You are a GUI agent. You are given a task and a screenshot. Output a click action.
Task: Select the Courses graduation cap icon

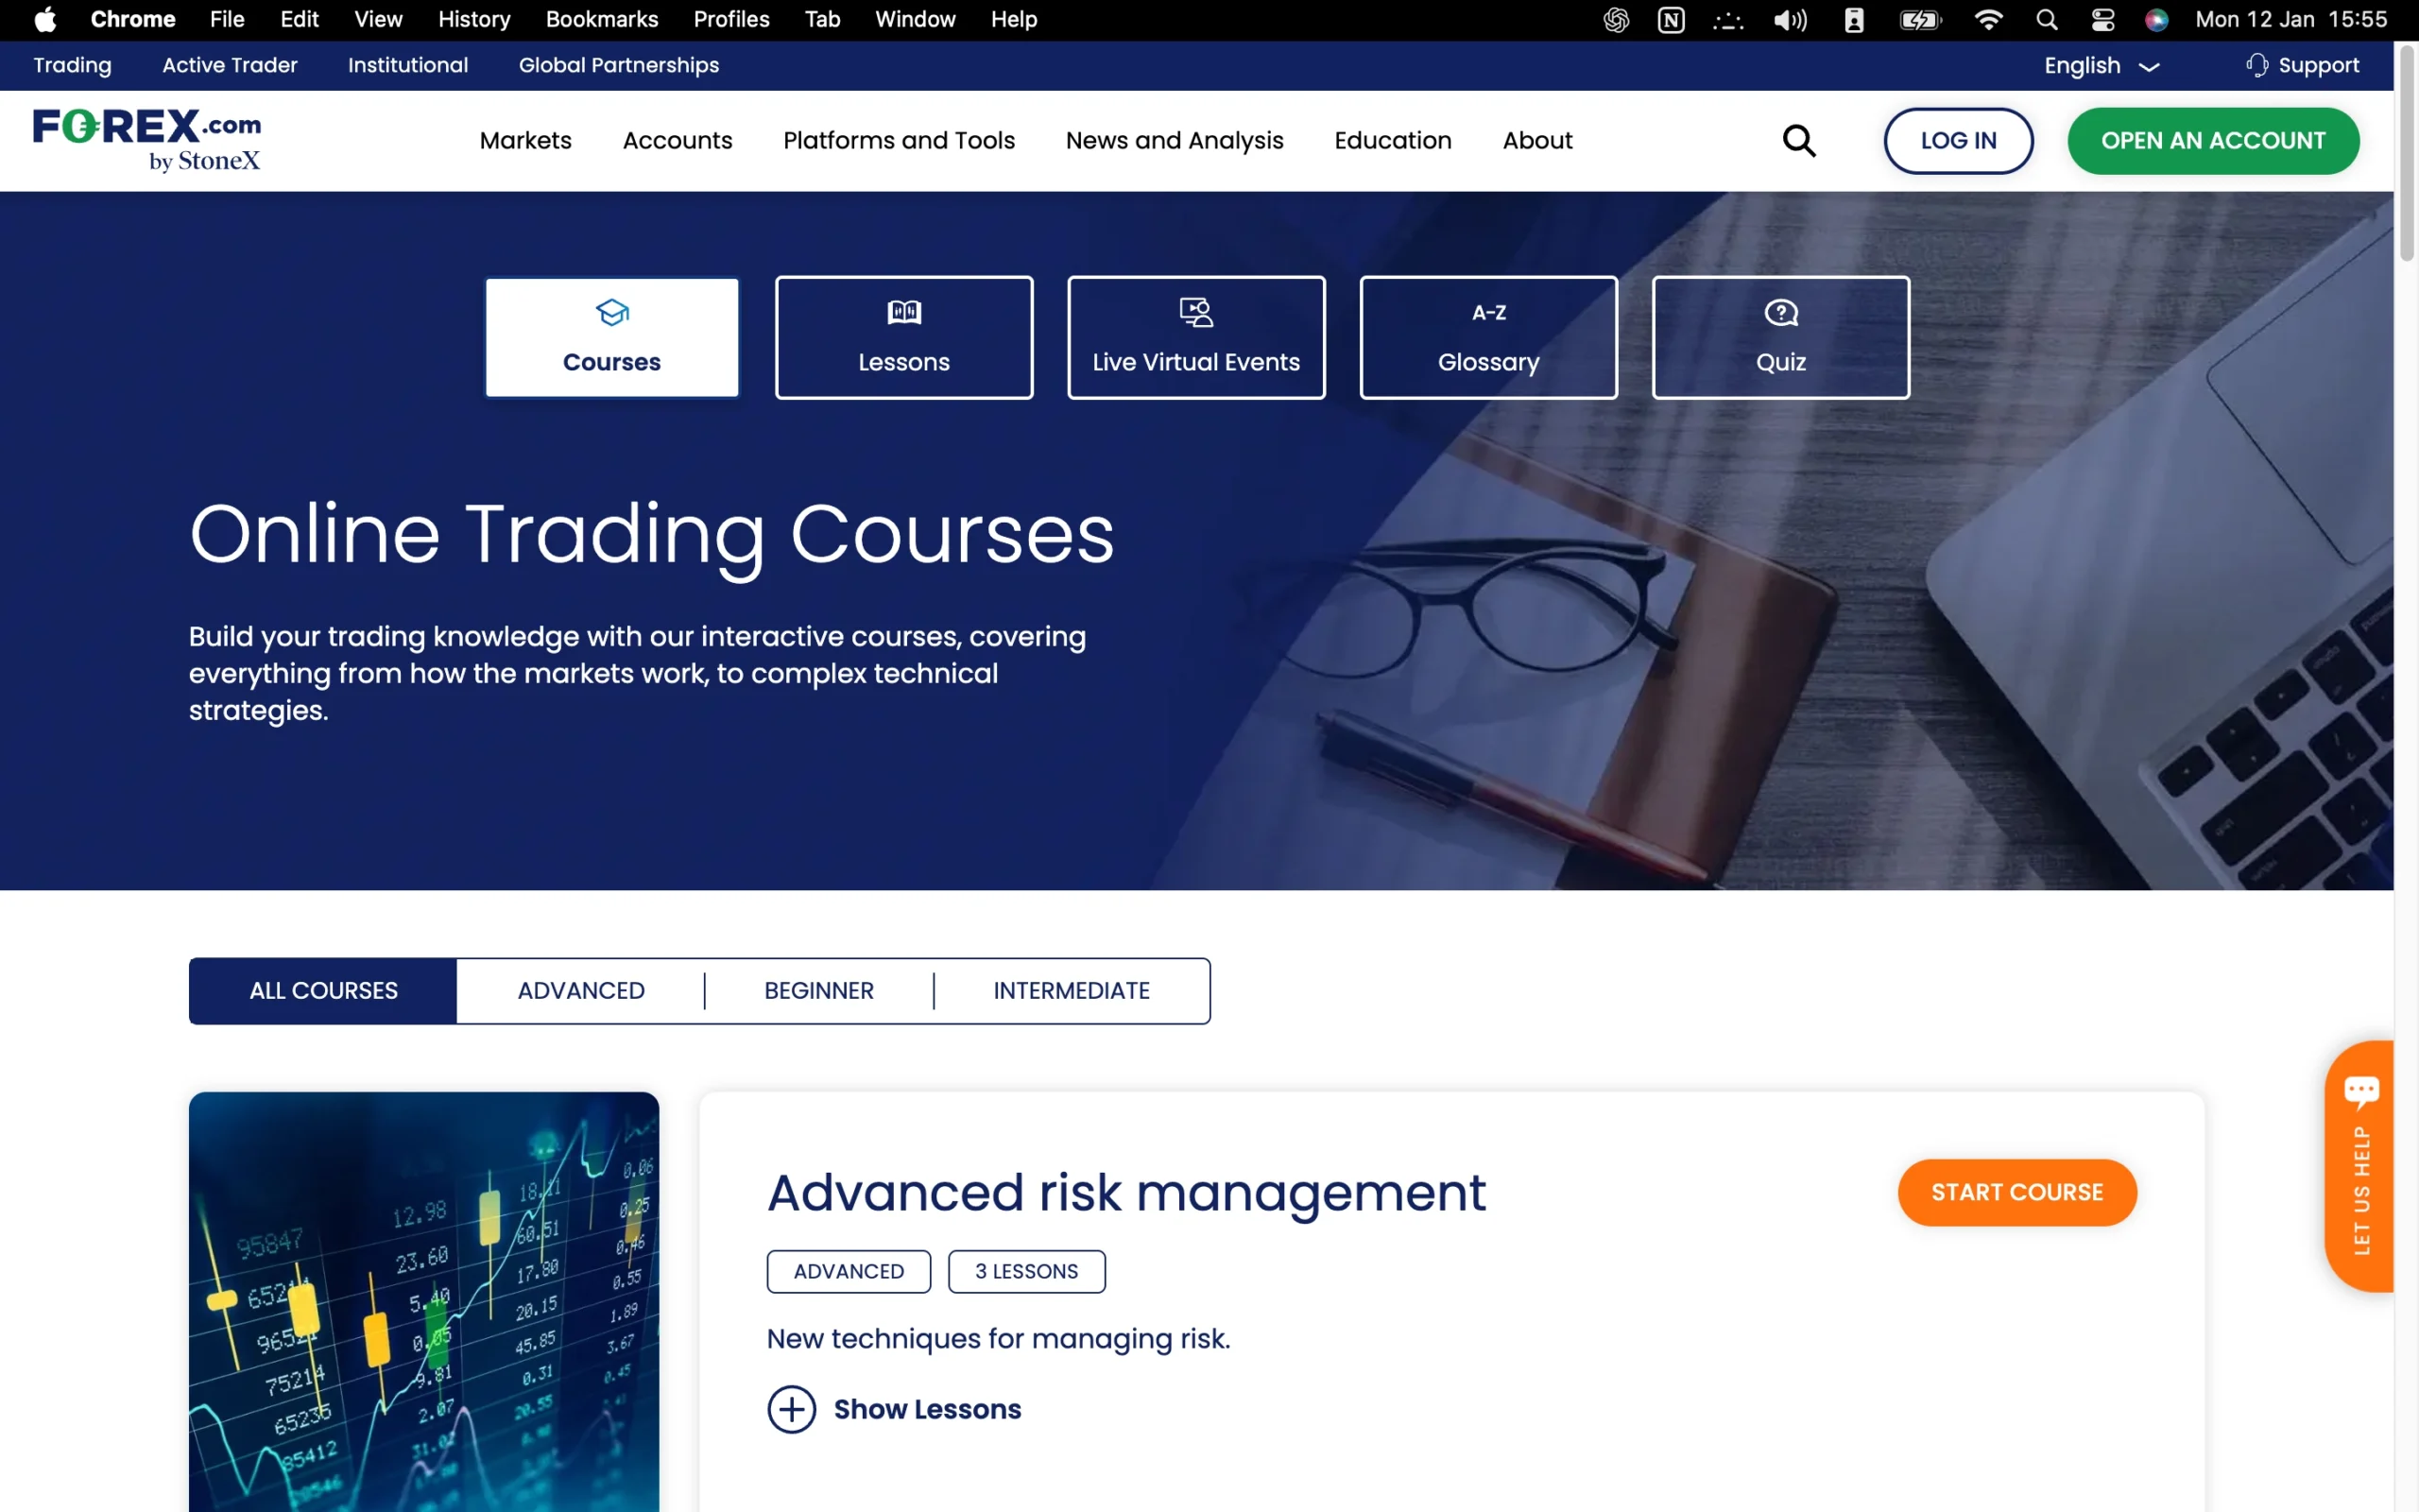point(610,312)
